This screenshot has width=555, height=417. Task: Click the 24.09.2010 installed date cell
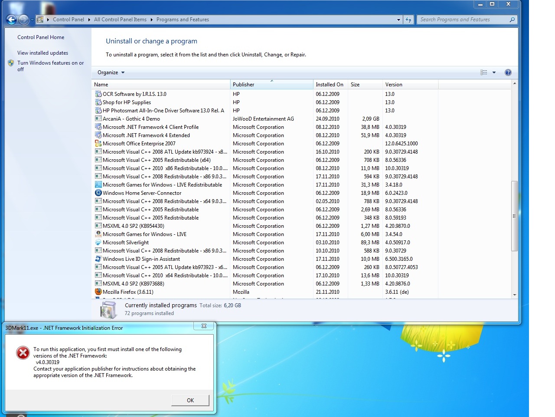point(327,118)
